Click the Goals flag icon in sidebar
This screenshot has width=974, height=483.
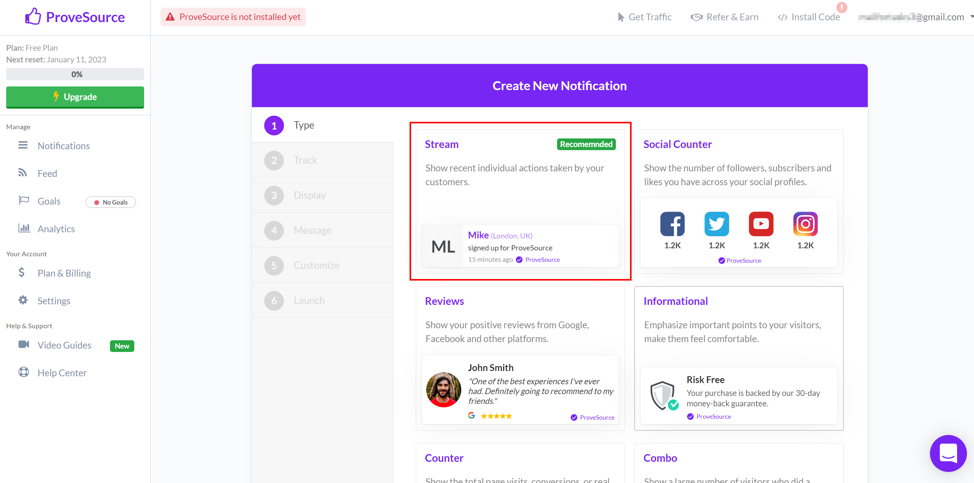[x=24, y=200]
